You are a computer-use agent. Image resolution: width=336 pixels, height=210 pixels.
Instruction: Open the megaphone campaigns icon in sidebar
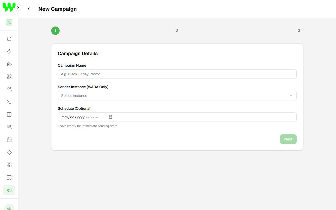click(x=9, y=190)
